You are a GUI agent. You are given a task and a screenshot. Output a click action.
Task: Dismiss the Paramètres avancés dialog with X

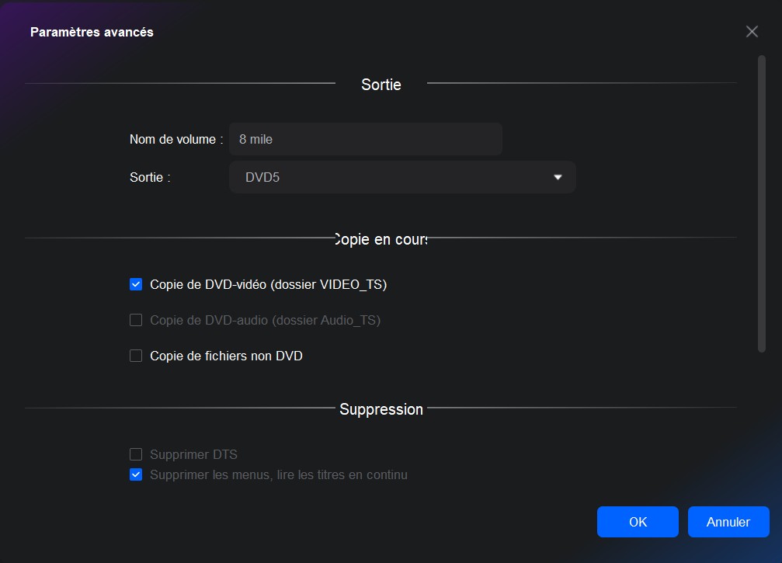click(751, 31)
